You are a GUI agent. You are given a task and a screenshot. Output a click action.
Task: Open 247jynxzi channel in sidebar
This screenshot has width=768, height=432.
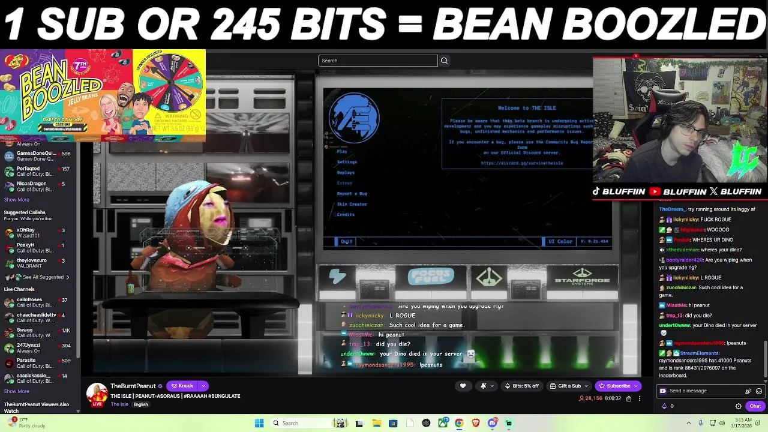point(37,348)
